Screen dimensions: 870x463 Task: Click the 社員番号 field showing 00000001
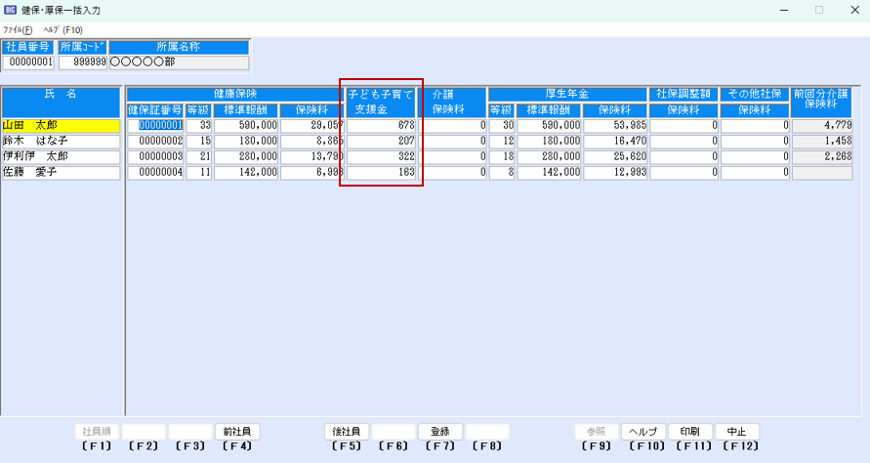[x=29, y=63]
